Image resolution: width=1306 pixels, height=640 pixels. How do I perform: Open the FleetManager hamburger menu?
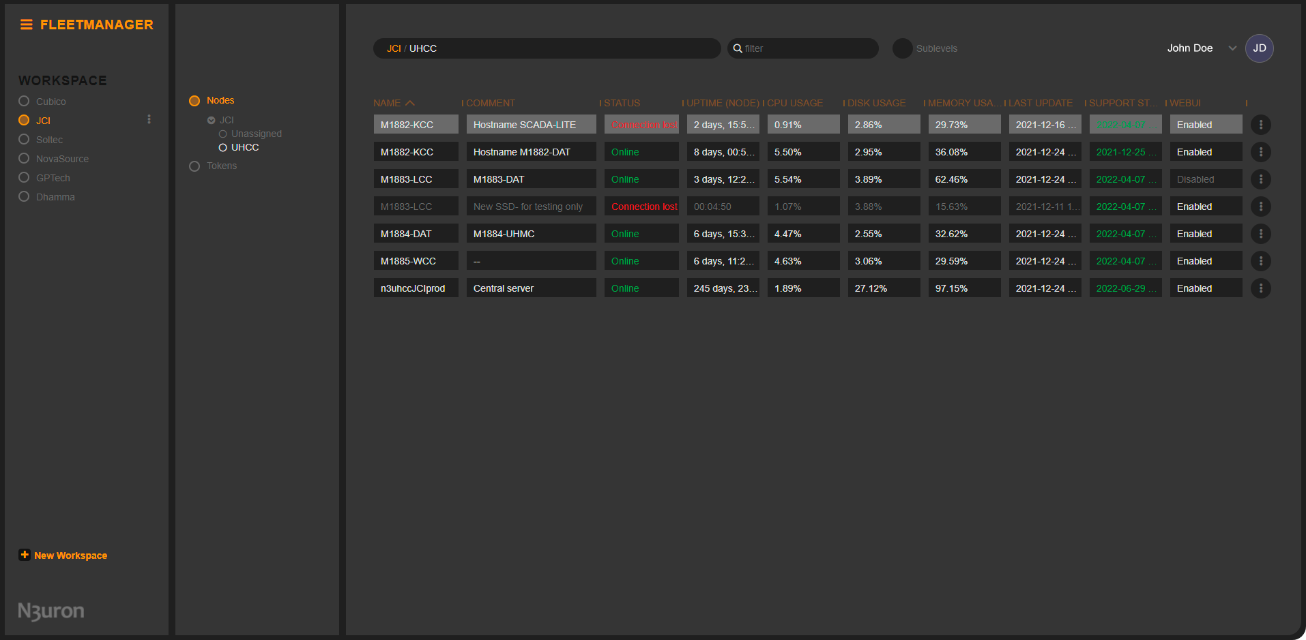pyautogui.click(x=25, y=25)
